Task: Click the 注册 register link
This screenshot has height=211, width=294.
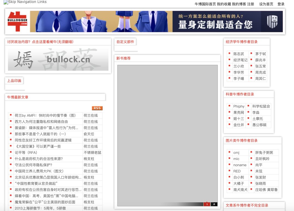Action: [x=250, y=4]
